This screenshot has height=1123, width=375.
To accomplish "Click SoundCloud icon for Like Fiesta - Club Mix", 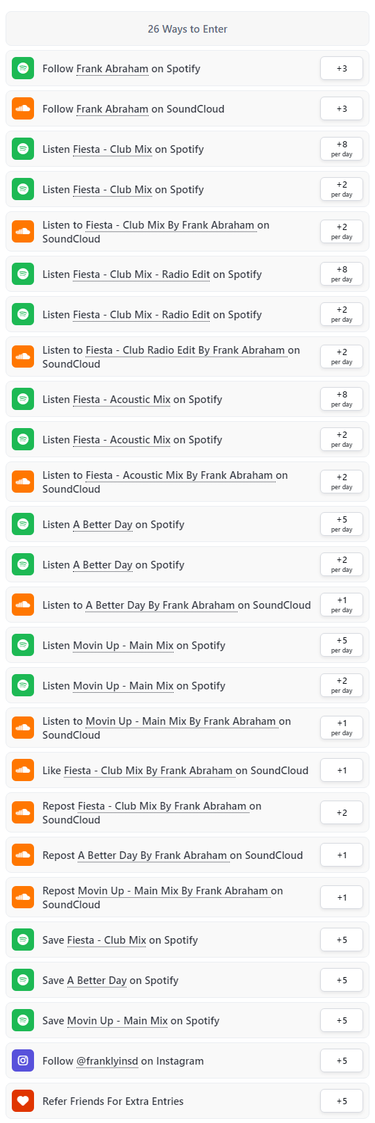I will coord(23,770).
